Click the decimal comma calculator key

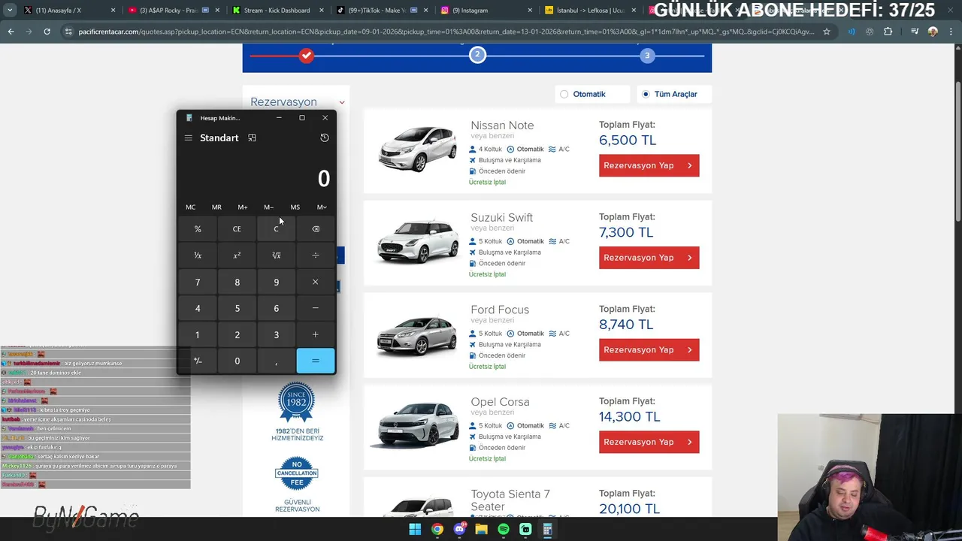(x=276, y=361)
